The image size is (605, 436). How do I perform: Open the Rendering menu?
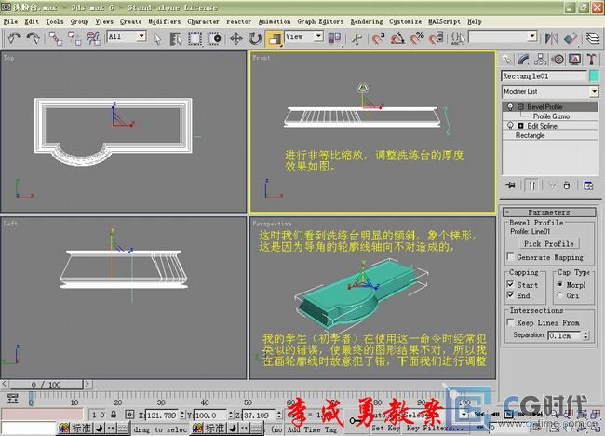coord(367,21)
